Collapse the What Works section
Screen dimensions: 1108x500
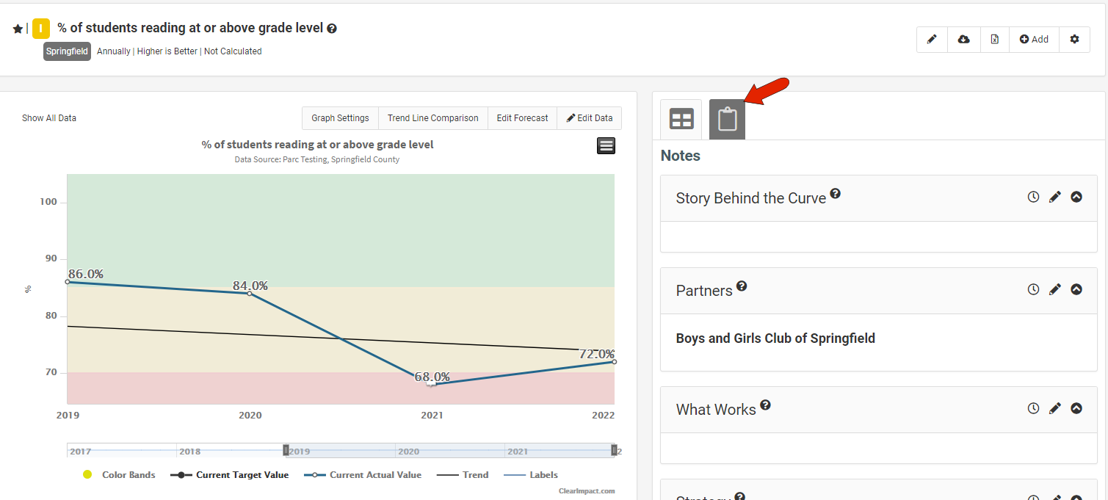pyautogui.click(x=1076, y=408)
